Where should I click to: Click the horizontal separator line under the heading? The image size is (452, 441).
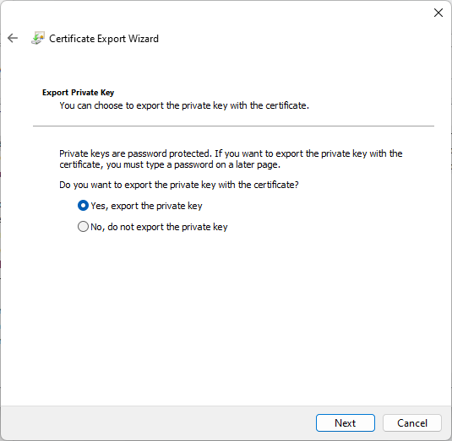click(x=233, y=126)
